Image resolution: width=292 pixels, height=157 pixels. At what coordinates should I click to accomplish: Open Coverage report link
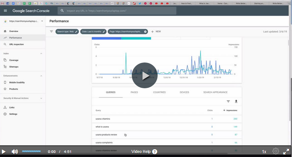14,60
